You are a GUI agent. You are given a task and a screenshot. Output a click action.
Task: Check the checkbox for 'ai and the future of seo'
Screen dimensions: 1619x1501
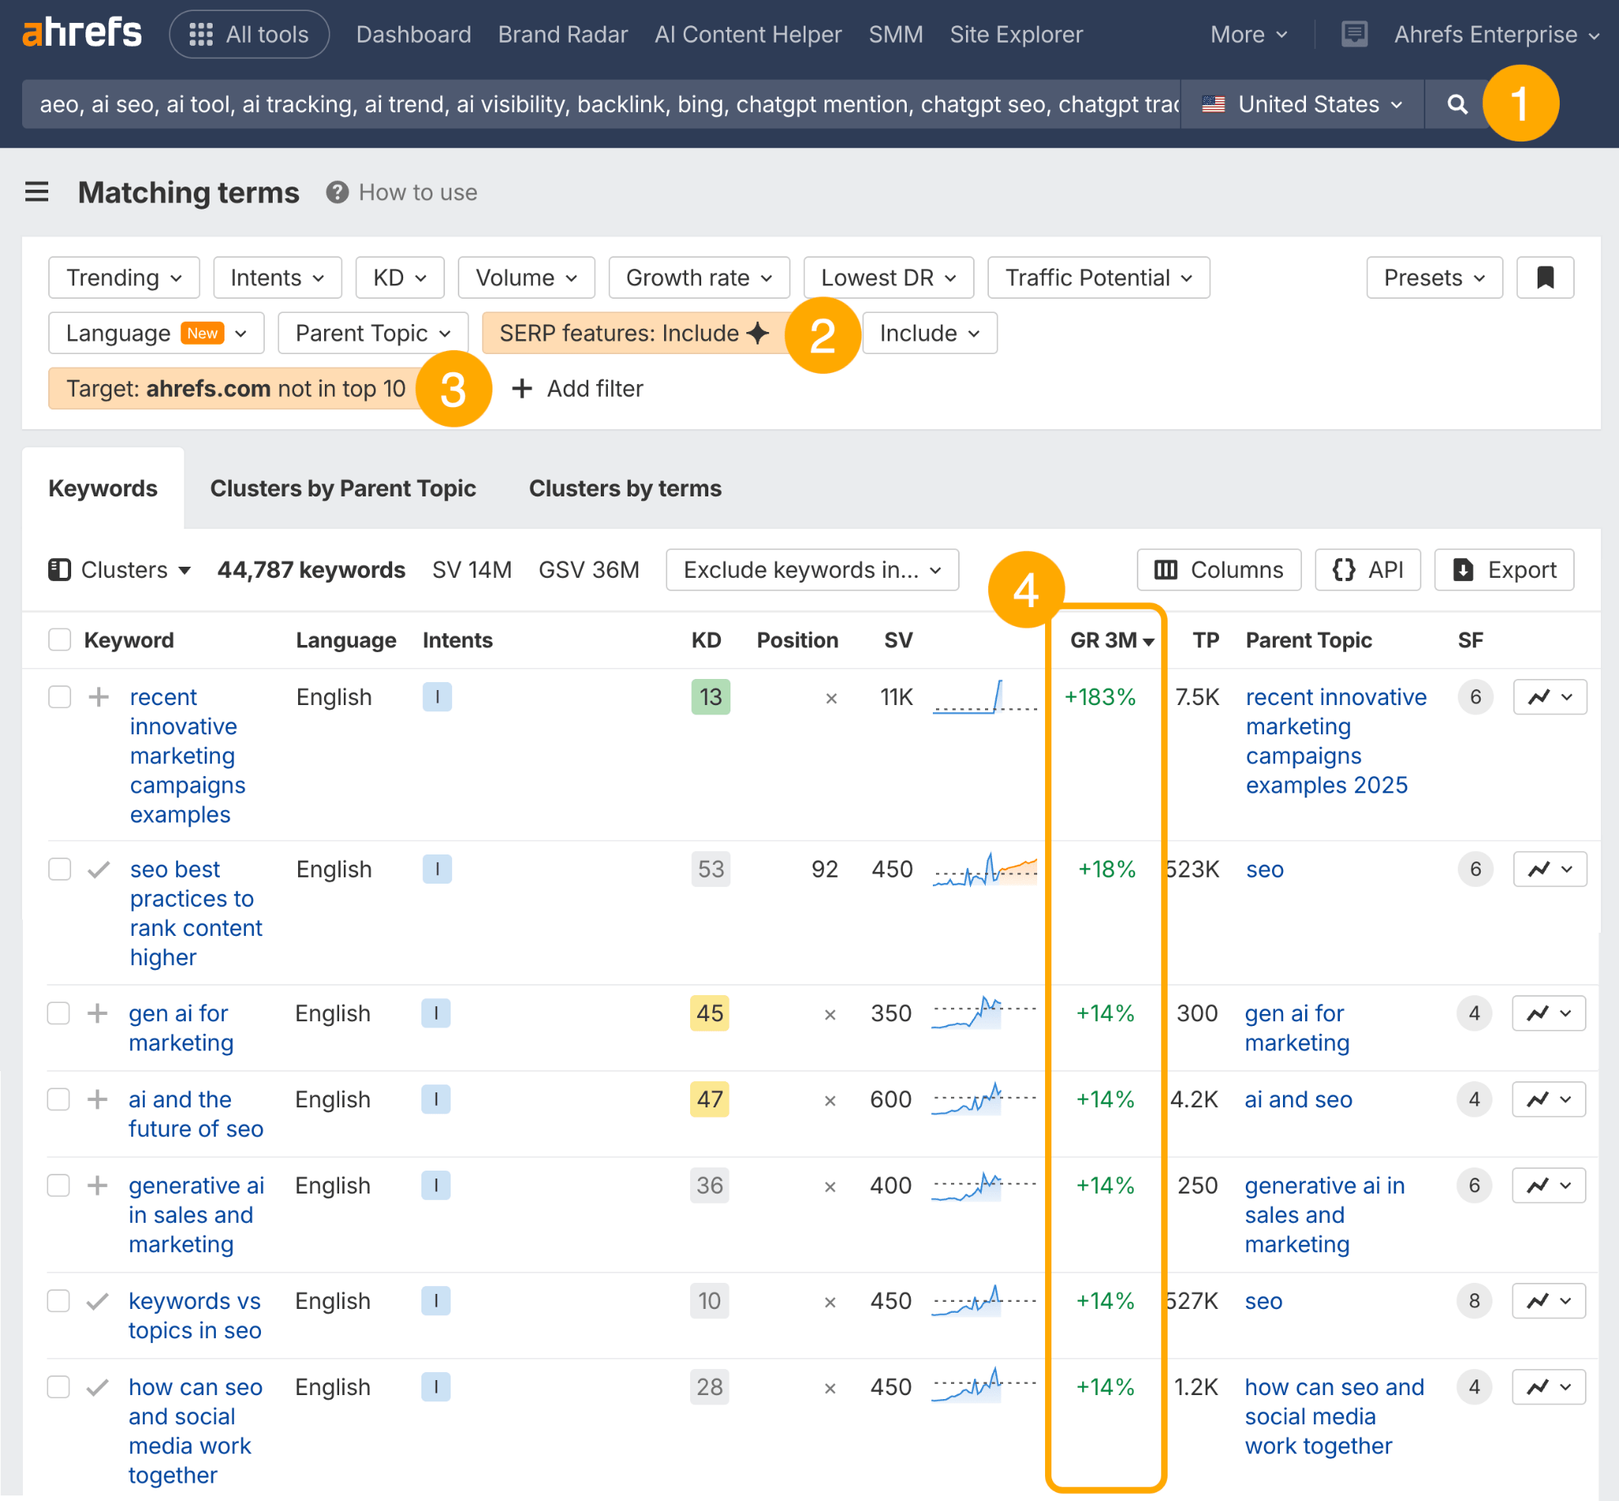tap(58, 1099)
